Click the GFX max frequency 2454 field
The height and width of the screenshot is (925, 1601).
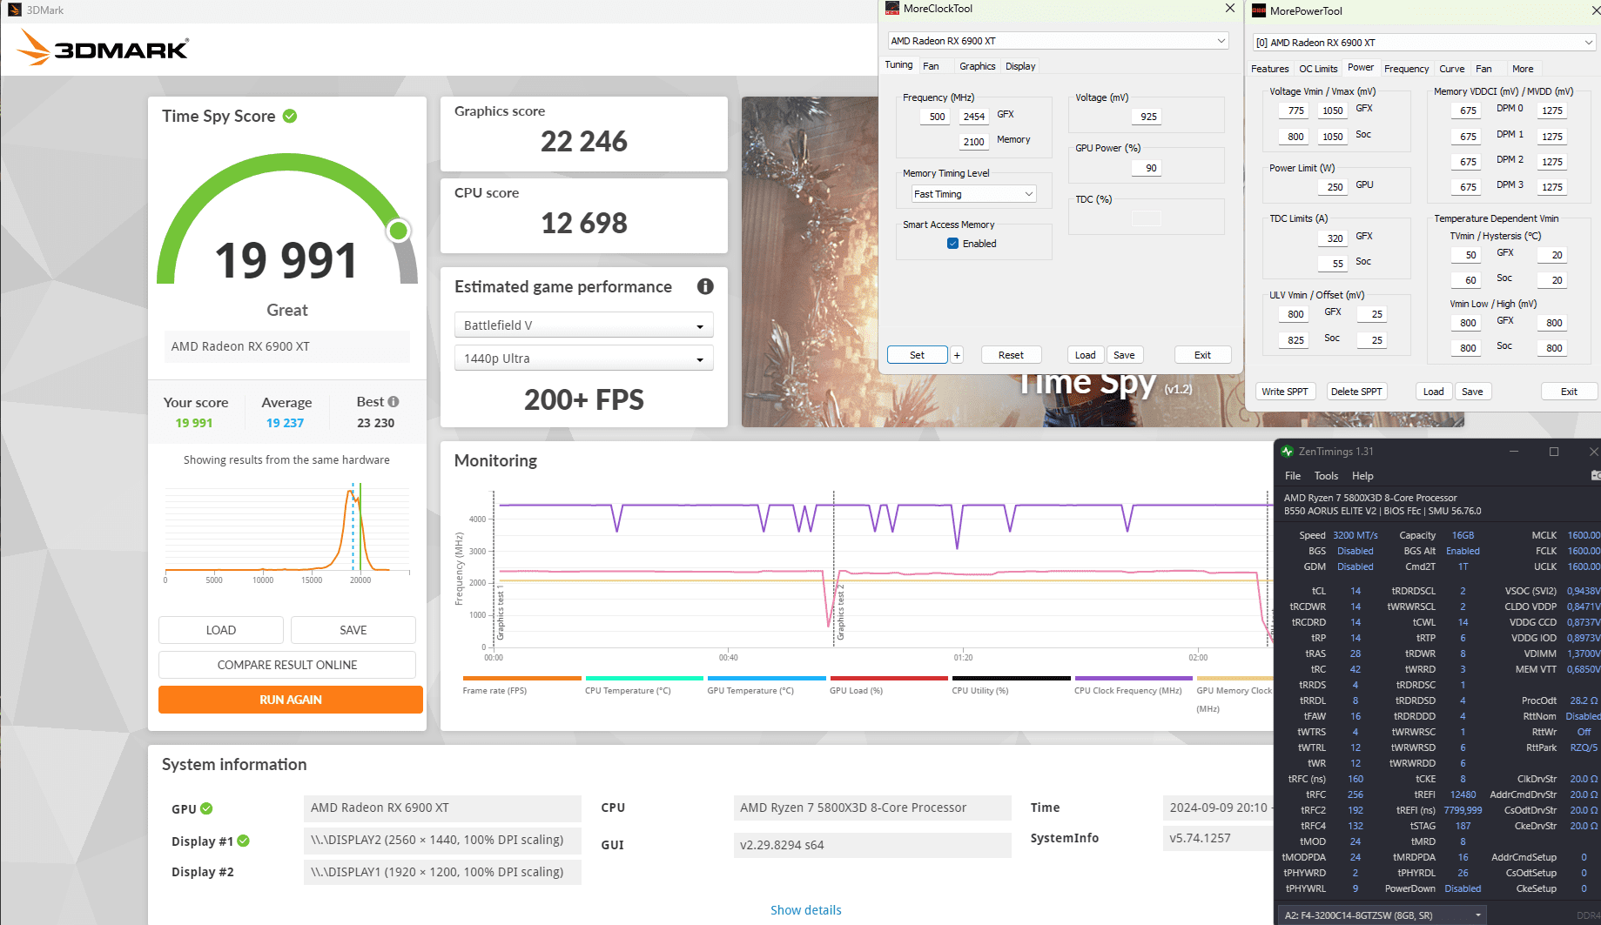coord(973,117)
